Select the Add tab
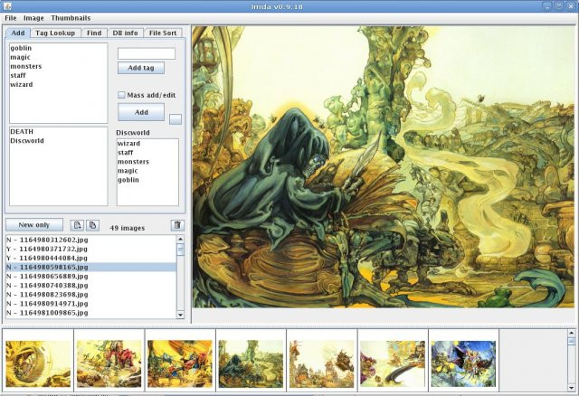Image resolution: width=579 pixels, height=396 pixels. 18,33
